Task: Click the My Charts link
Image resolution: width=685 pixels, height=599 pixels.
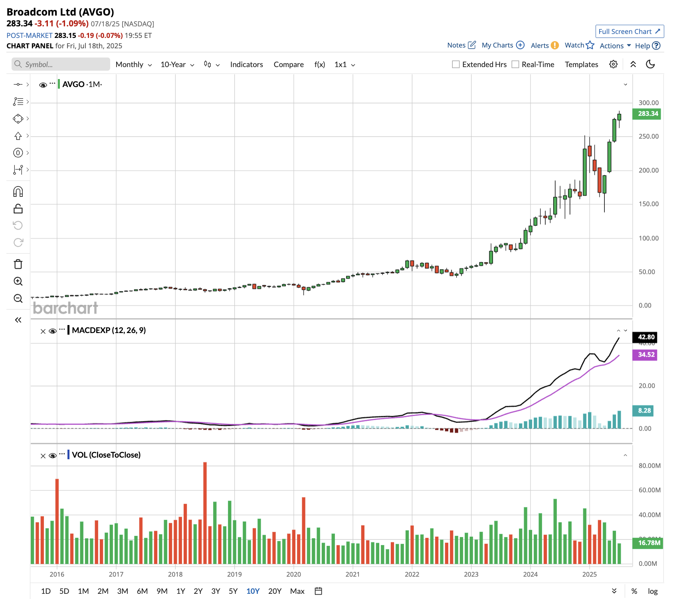Action: (497, 45)
